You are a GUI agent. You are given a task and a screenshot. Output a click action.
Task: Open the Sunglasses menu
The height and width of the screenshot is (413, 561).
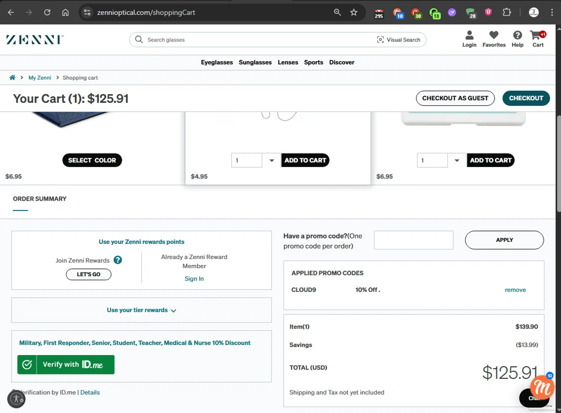tap(255, 62)
